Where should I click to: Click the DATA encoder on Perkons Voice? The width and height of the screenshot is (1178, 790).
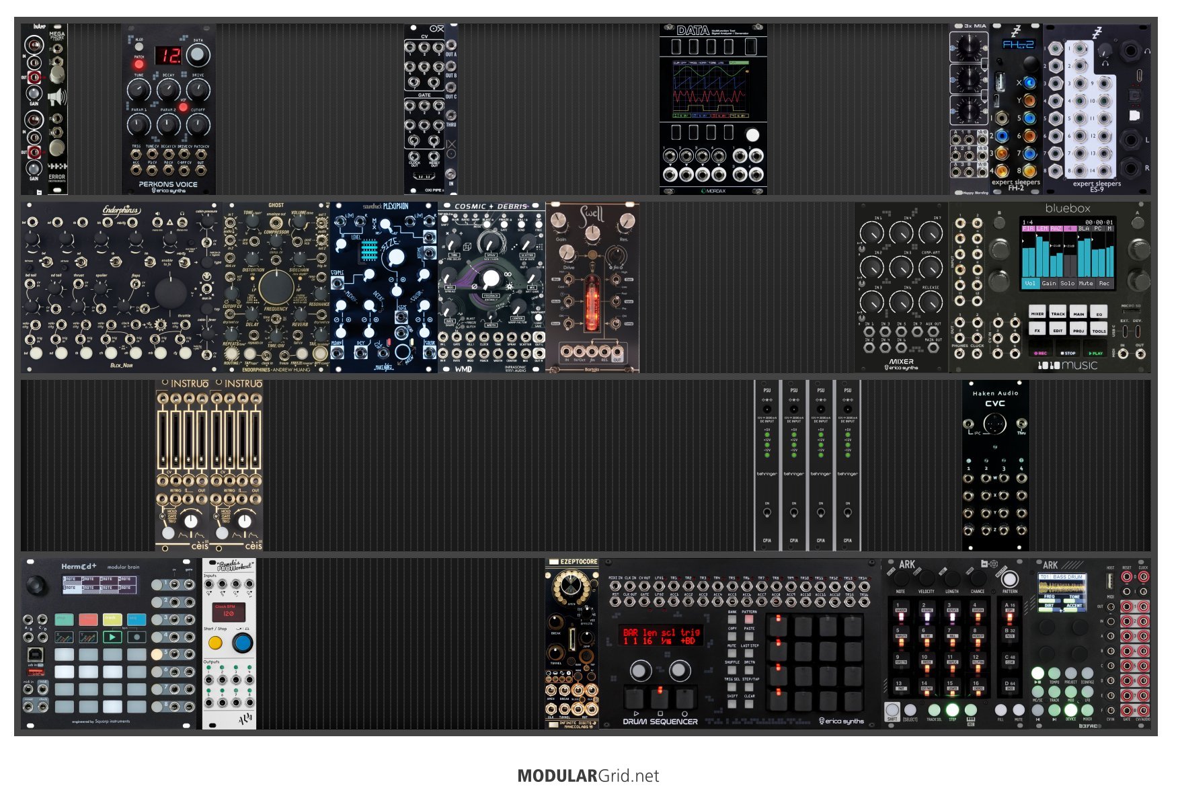tap(198, 55)
